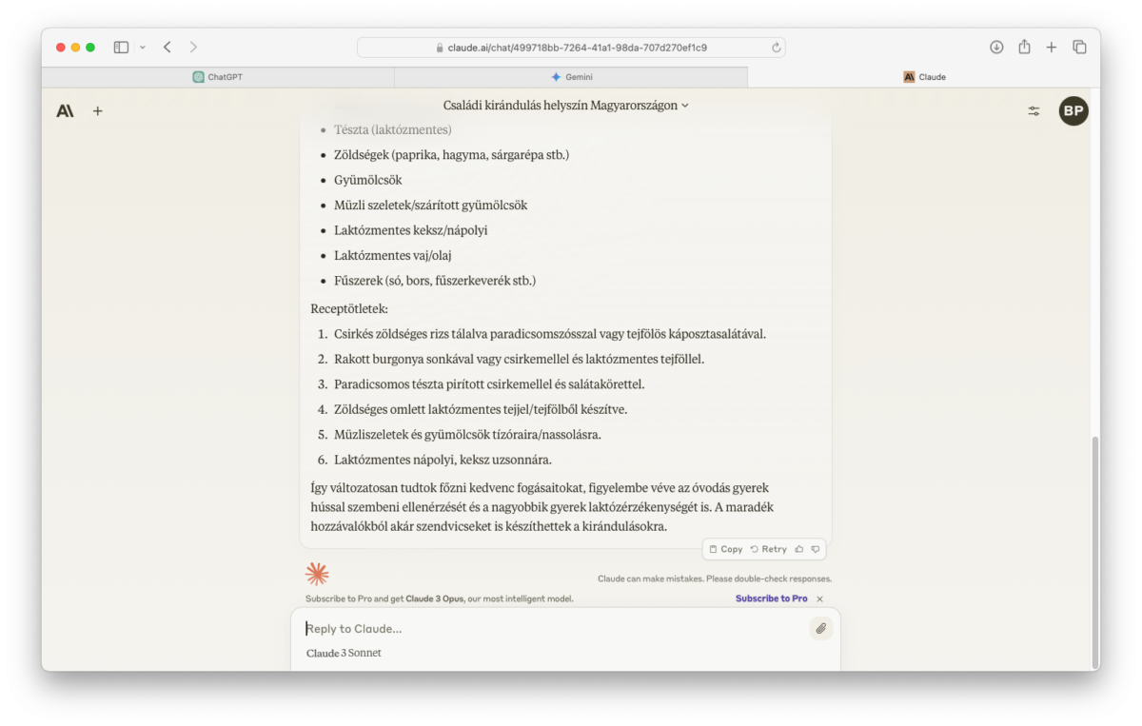This screenshot has height=726, width=1142.
Task: Switch to the Gemini tab
Action: [571, 77]
